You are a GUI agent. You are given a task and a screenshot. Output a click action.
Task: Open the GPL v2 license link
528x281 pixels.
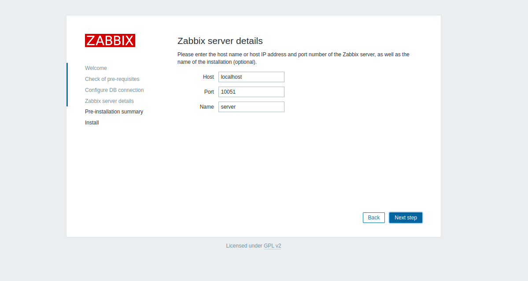pyautogui.click(x=272, y=246)
